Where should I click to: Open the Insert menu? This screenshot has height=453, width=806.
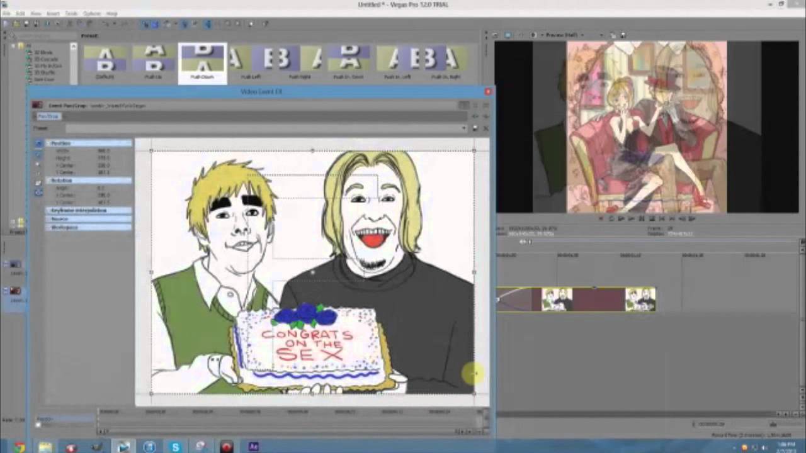tap(53, 13)
